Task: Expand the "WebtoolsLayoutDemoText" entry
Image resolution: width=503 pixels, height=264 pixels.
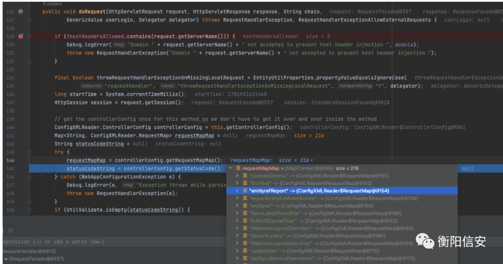Action: pyautogui.click(x=237, y=228)
